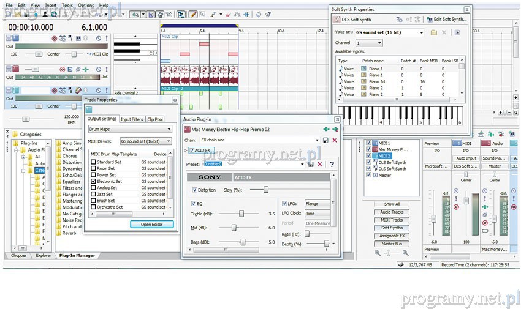Image resolution: width=521 pixels, height=309 pixels.
Task: Click the Open Editor button
Action: (151, 224)
